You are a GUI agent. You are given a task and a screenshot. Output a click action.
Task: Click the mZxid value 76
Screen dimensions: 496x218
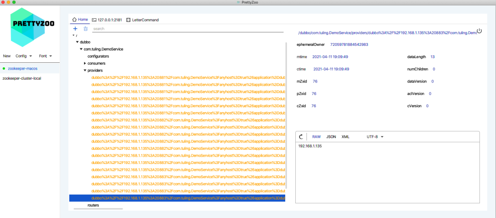(315, 82)
